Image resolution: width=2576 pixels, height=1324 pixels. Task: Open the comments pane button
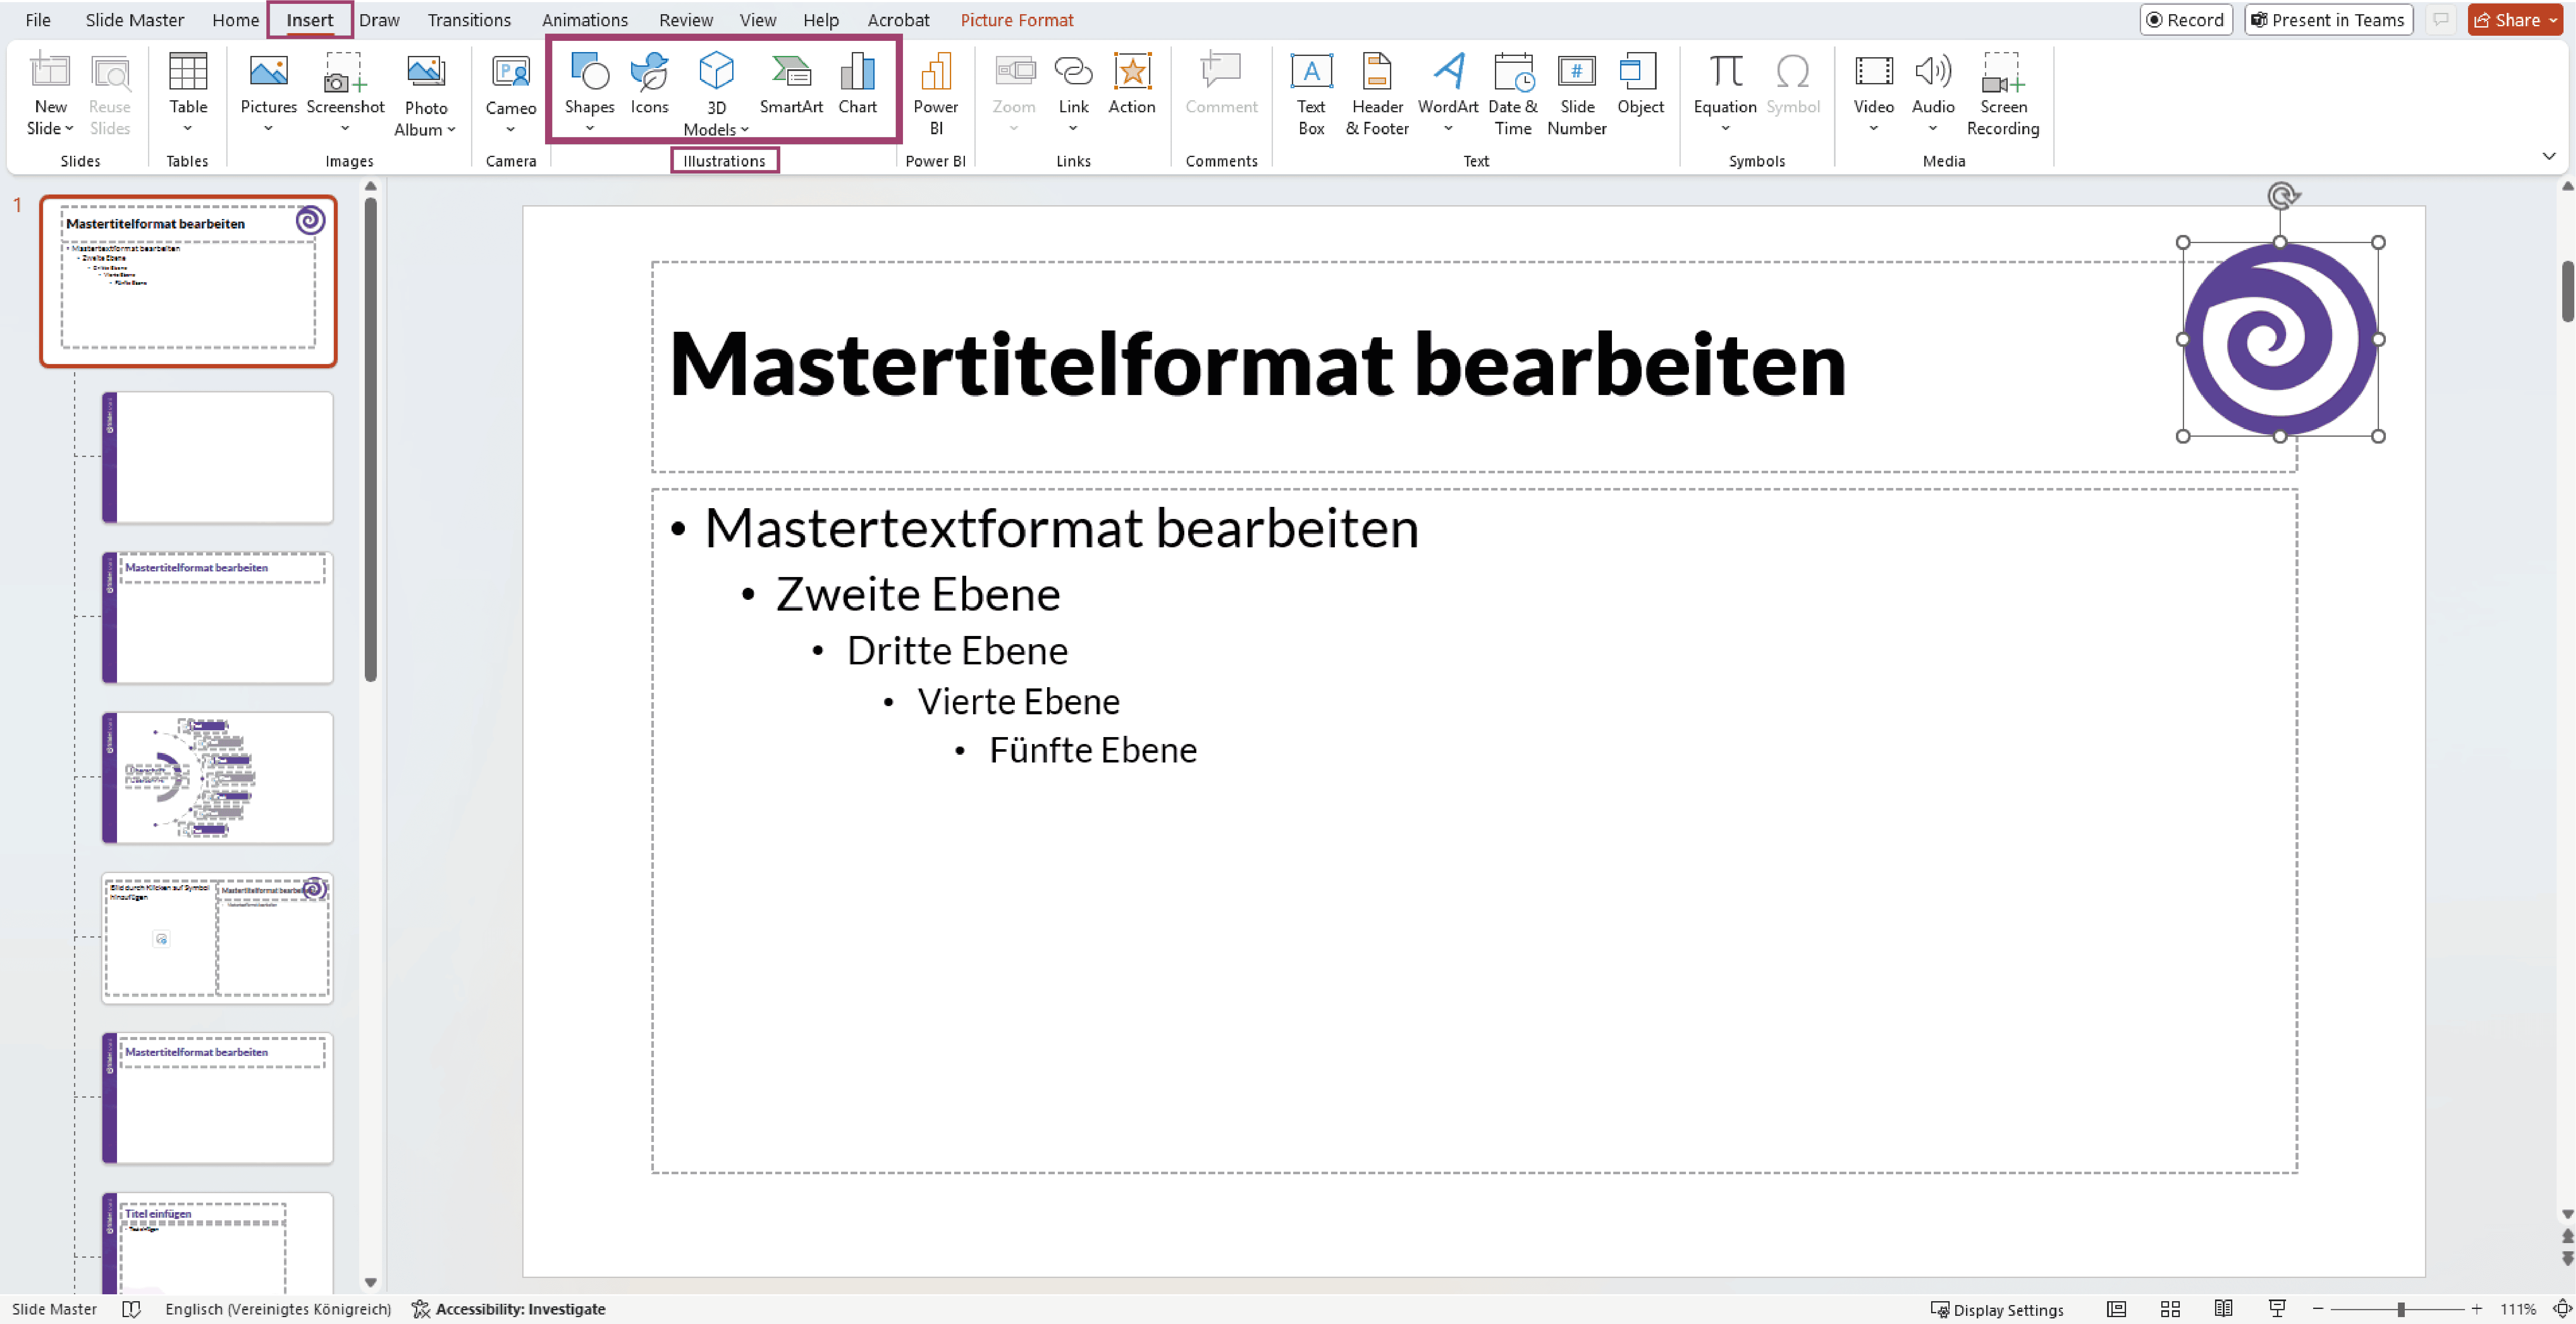click(x=2440, y=20)
